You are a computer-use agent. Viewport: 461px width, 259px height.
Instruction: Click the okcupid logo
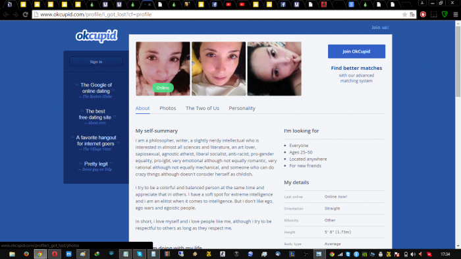[x=97, y=36]
